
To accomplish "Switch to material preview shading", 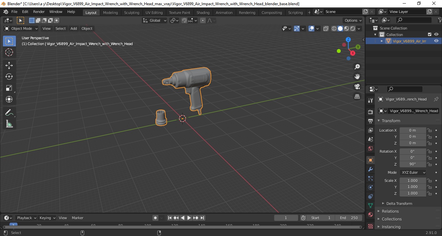I will tap(346, 29).
